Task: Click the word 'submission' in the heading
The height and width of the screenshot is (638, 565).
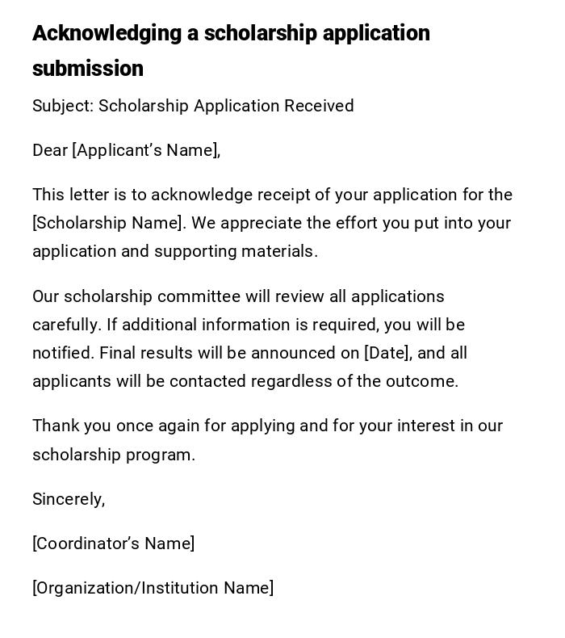Action: (88, 69)
